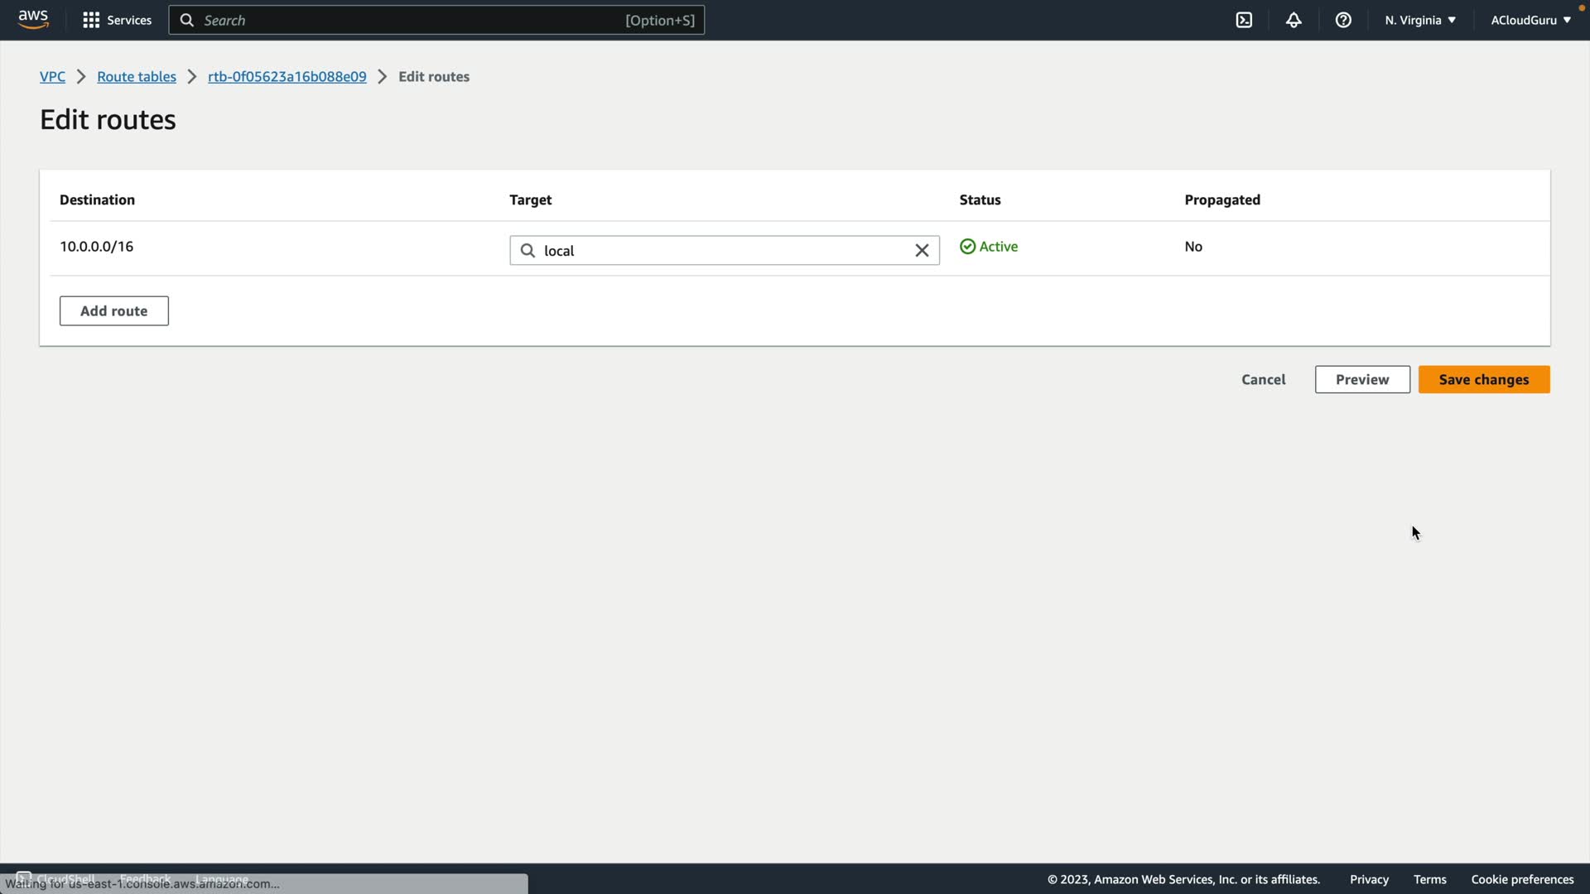The width and height of the screenshot is (1590, 894).
Task: Go to VPC breadcrumb link
Action: pyautogui.click(x=52, y=76)
